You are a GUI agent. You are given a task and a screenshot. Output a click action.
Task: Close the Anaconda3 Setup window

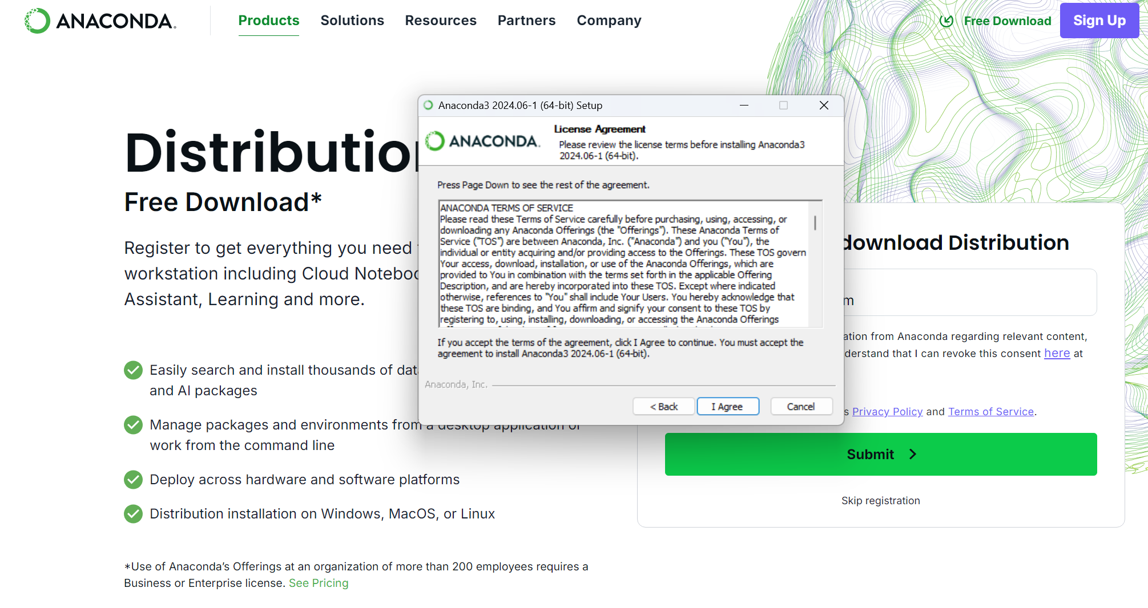pos(824,106)
